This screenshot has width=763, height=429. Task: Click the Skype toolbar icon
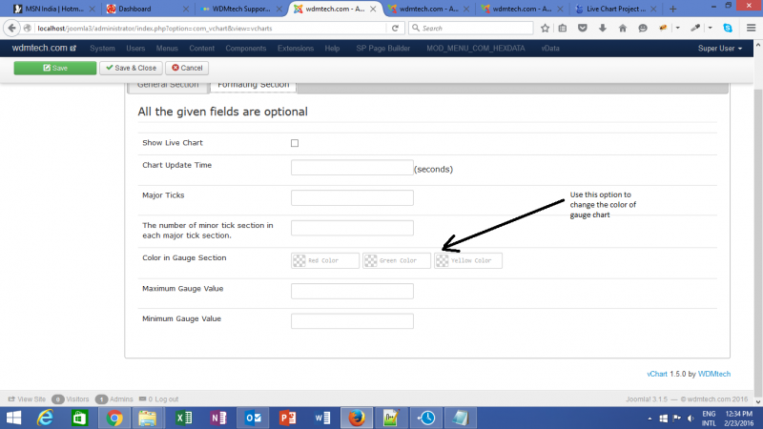(728, 28)
